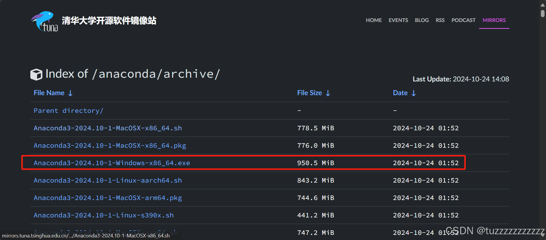Download Anaconda3-2024.10-1-MacOSX-arm64.pkg
The width and height of the screenshot is (546, 240).
tap(108, 198)
